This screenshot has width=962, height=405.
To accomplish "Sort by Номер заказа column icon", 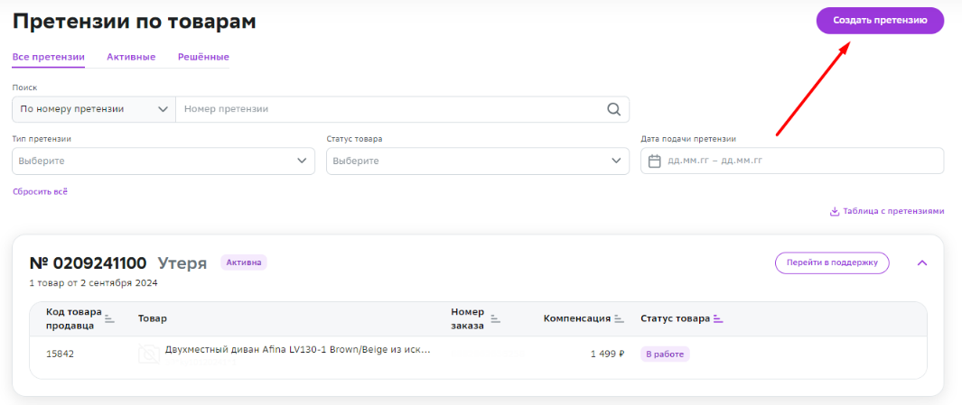I will click(496, 318).
